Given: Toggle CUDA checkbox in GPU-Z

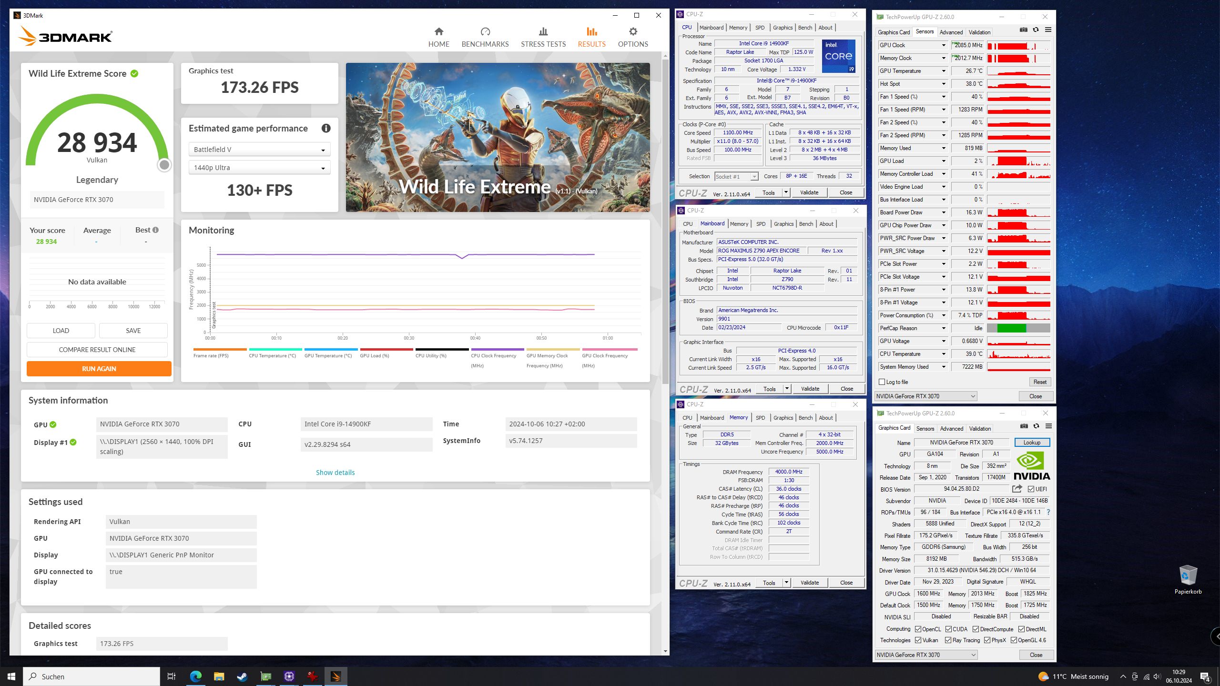Looking at the screenshot, I should (948, 629).
